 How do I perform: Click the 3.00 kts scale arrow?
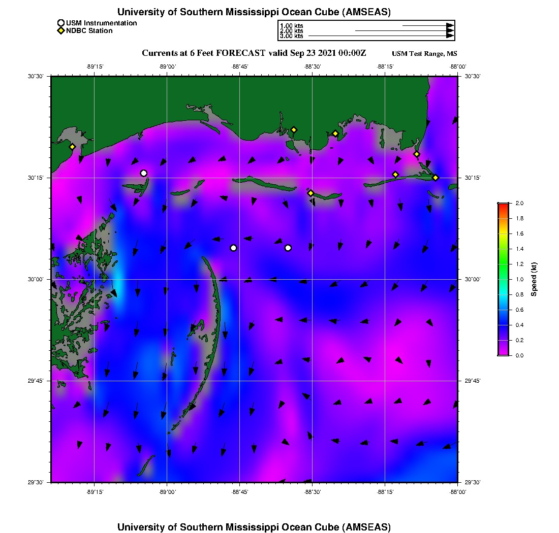point(381,36)
